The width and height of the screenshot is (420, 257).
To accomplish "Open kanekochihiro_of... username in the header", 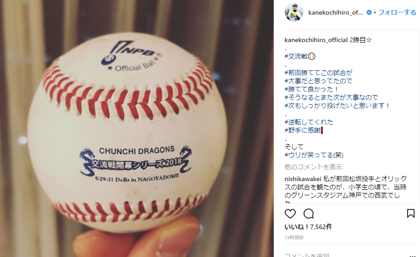I will pos(336,12).
